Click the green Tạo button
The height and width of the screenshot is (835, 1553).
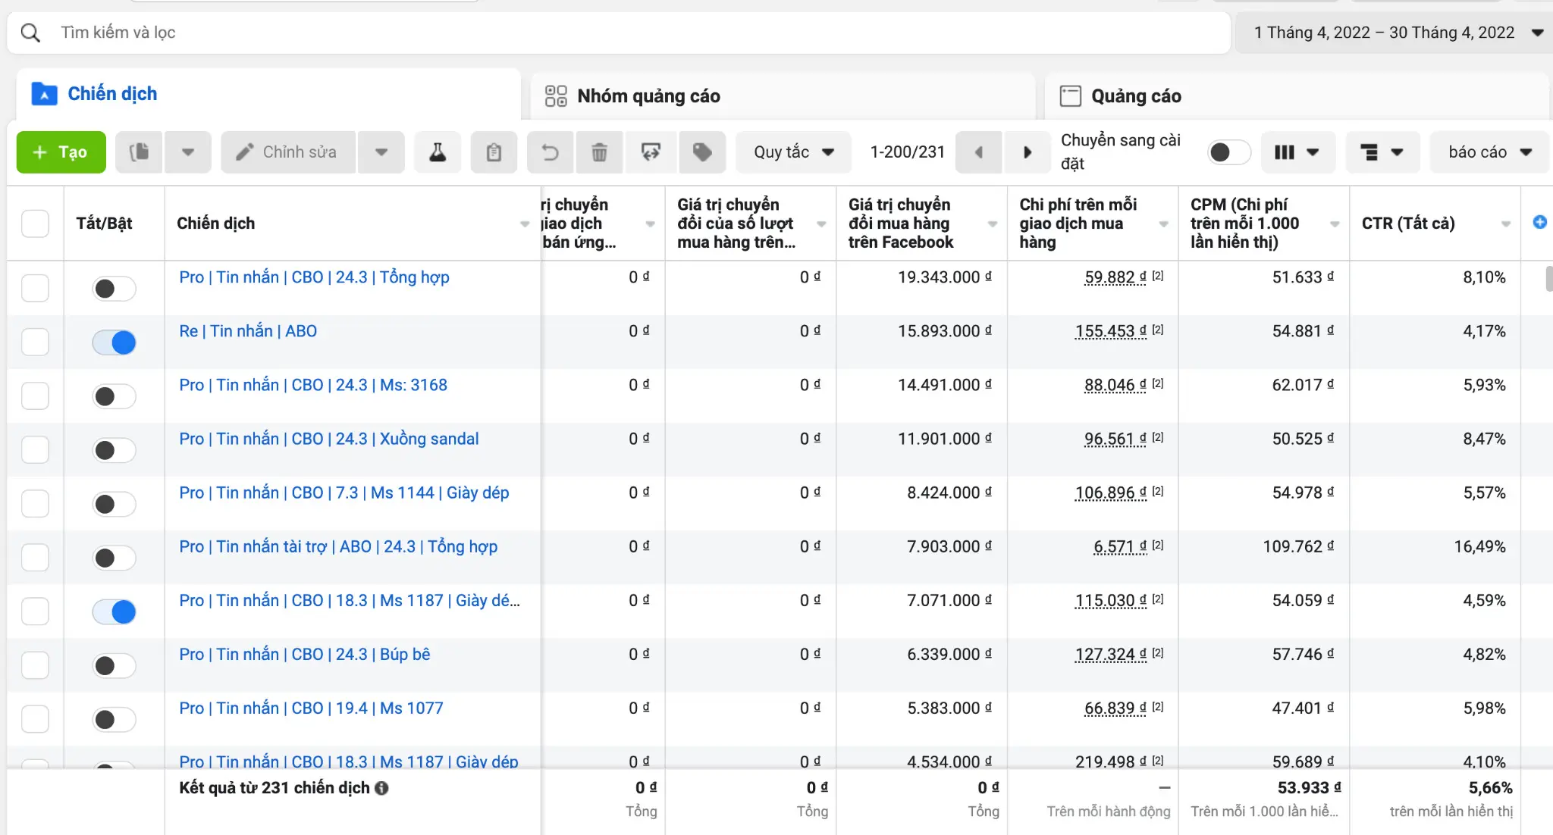click(x=61, y=152)
